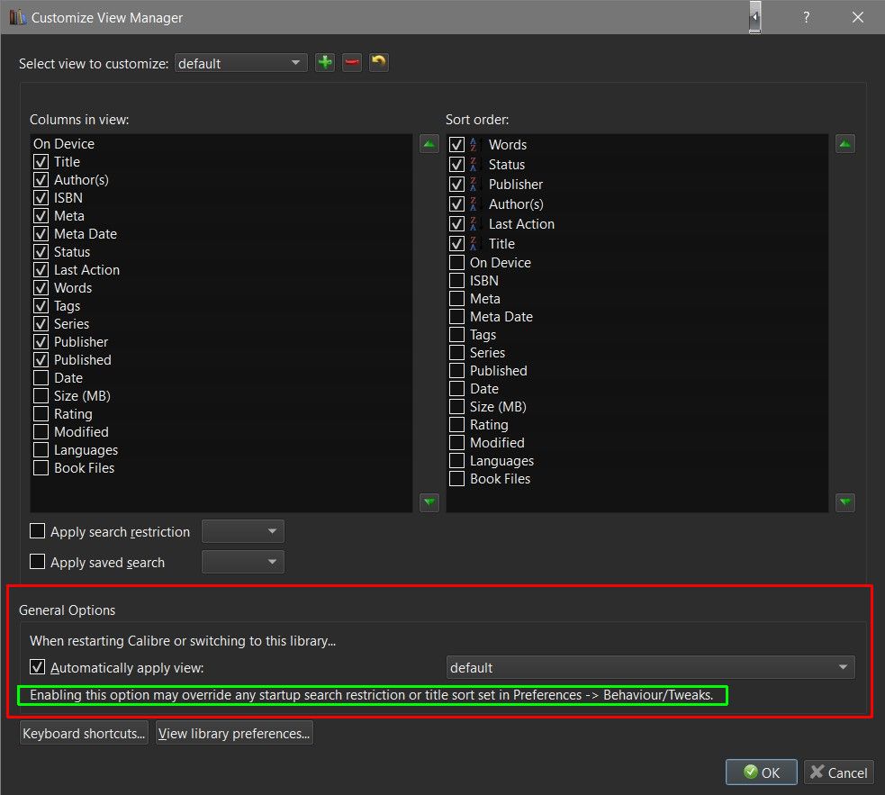The image size is (885, 795).
Task: Move sort item up with green arrow
Action: [x=844, y=144]
